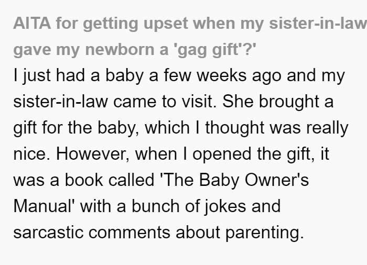Click the words 'comments about parenting.'

tap(196, 232)
